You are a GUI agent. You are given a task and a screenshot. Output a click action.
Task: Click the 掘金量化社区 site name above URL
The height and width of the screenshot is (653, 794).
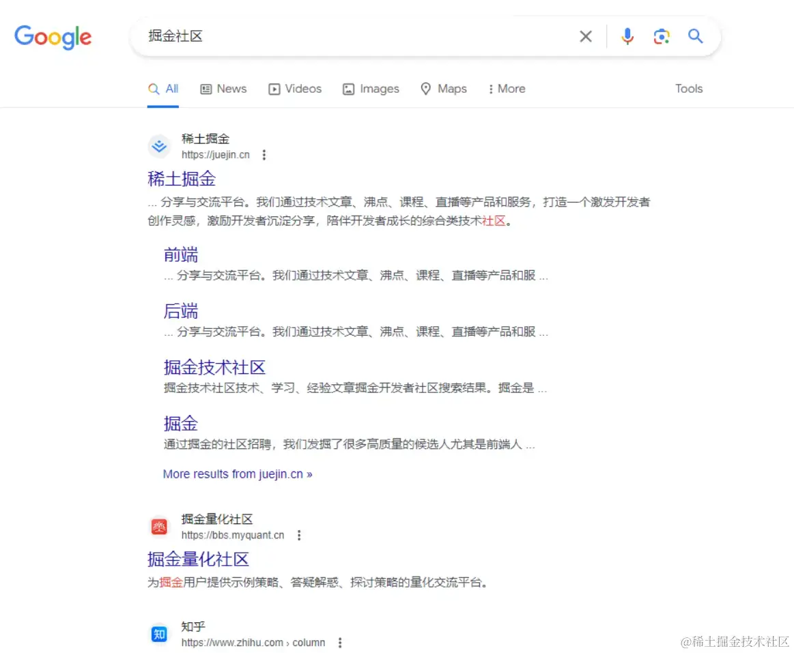(x=216, y=519)
